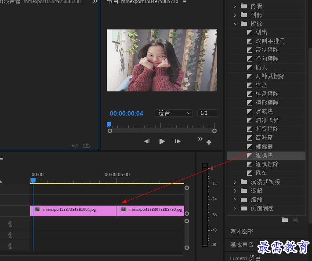
Task: Click the play audio icon in source panel
Action: pyautogui.click(x=75, y=146)
